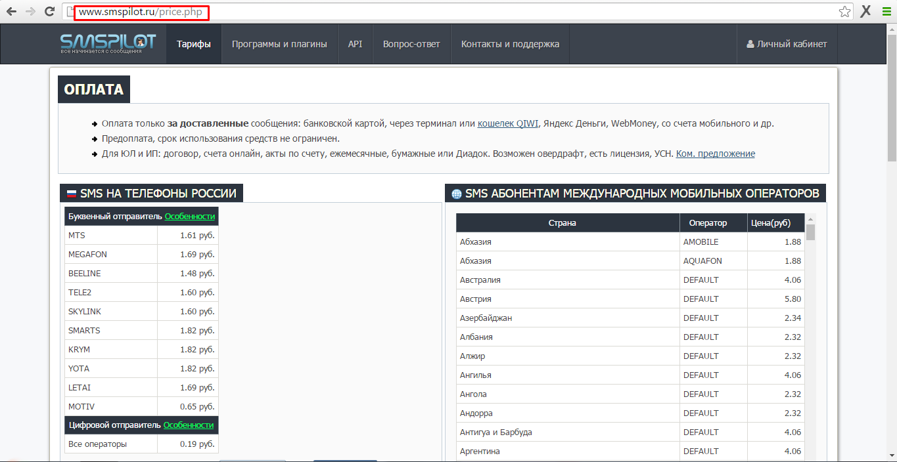Click the Цифровой отправитель header text
The width and height of the screenshot is (897, 462).
[x=114, y=425]
